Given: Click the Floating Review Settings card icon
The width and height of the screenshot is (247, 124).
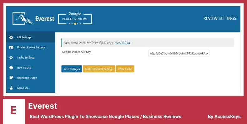Looking at the screenshot, I should 11,48.
